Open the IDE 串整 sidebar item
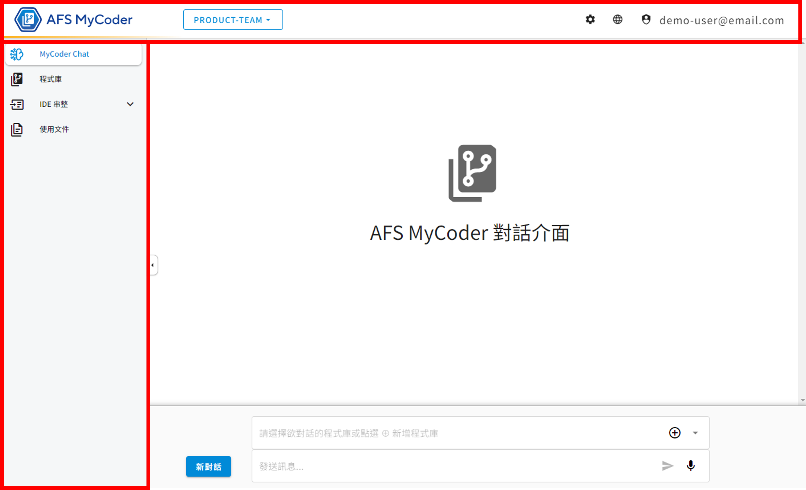This screenshot has width=806, height=490. 74,105
